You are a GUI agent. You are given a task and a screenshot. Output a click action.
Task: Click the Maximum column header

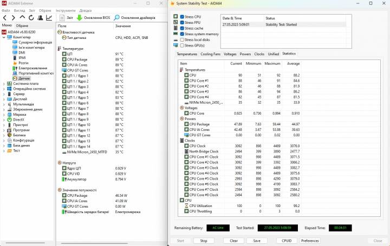pyautogui.click(x=272, y=64)
